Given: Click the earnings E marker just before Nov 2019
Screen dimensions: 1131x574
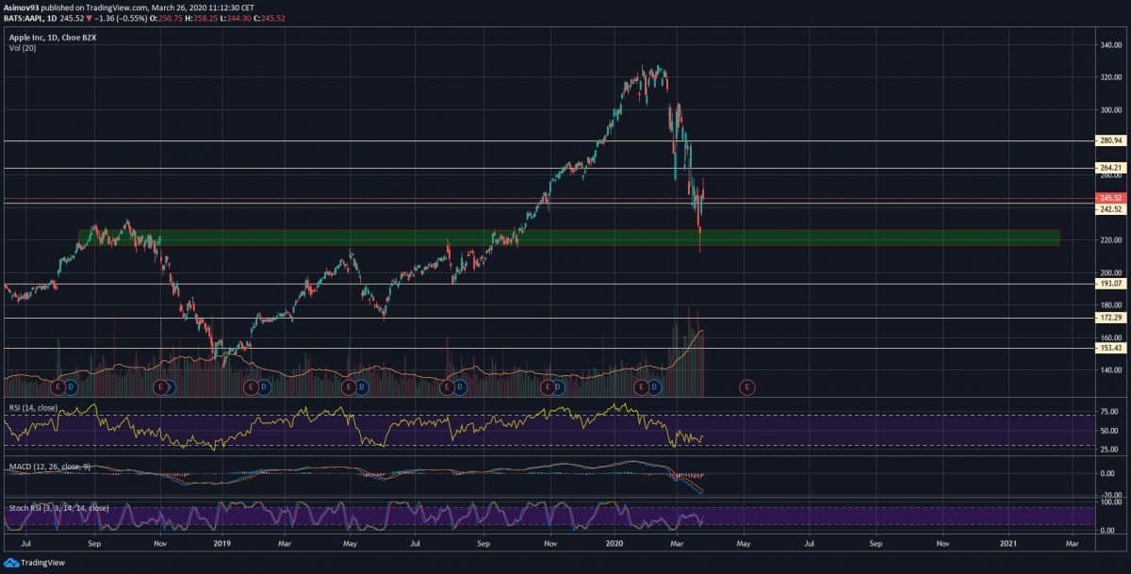Looking at the screenshot, I should point(546,386).
